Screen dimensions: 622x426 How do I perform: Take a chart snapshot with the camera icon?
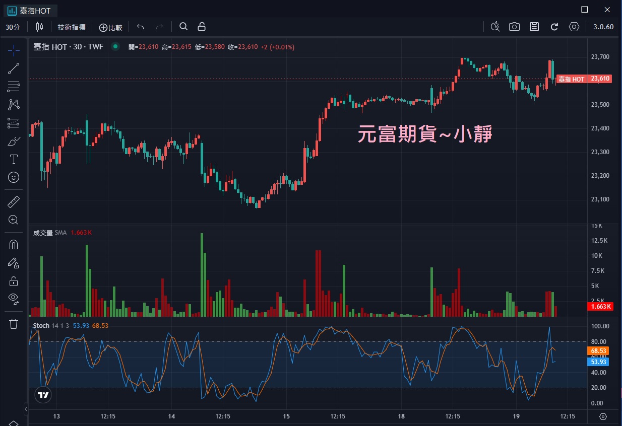click(x=514, y=27)
